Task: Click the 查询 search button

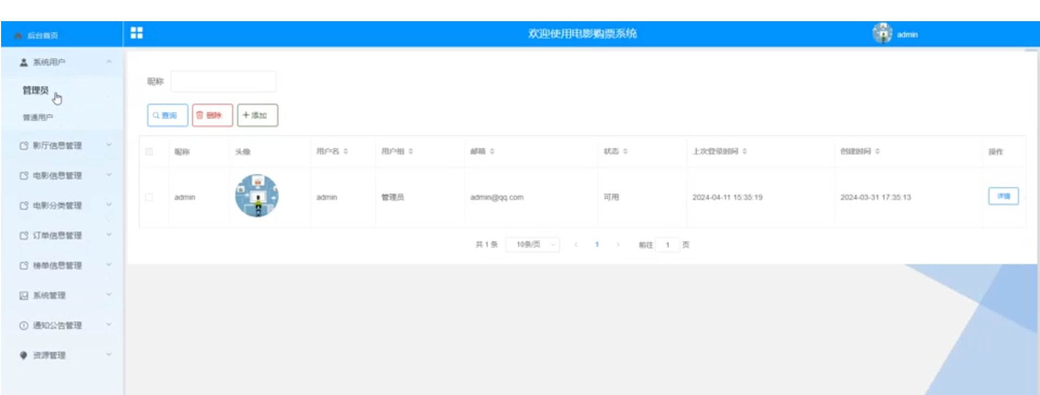Action: click(x=167, y=115)
